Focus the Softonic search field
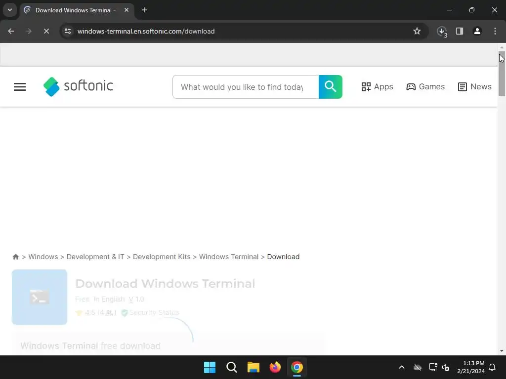The width and height of the screenshot is (506, 379). pyautogui.click(x=246, y=87)
